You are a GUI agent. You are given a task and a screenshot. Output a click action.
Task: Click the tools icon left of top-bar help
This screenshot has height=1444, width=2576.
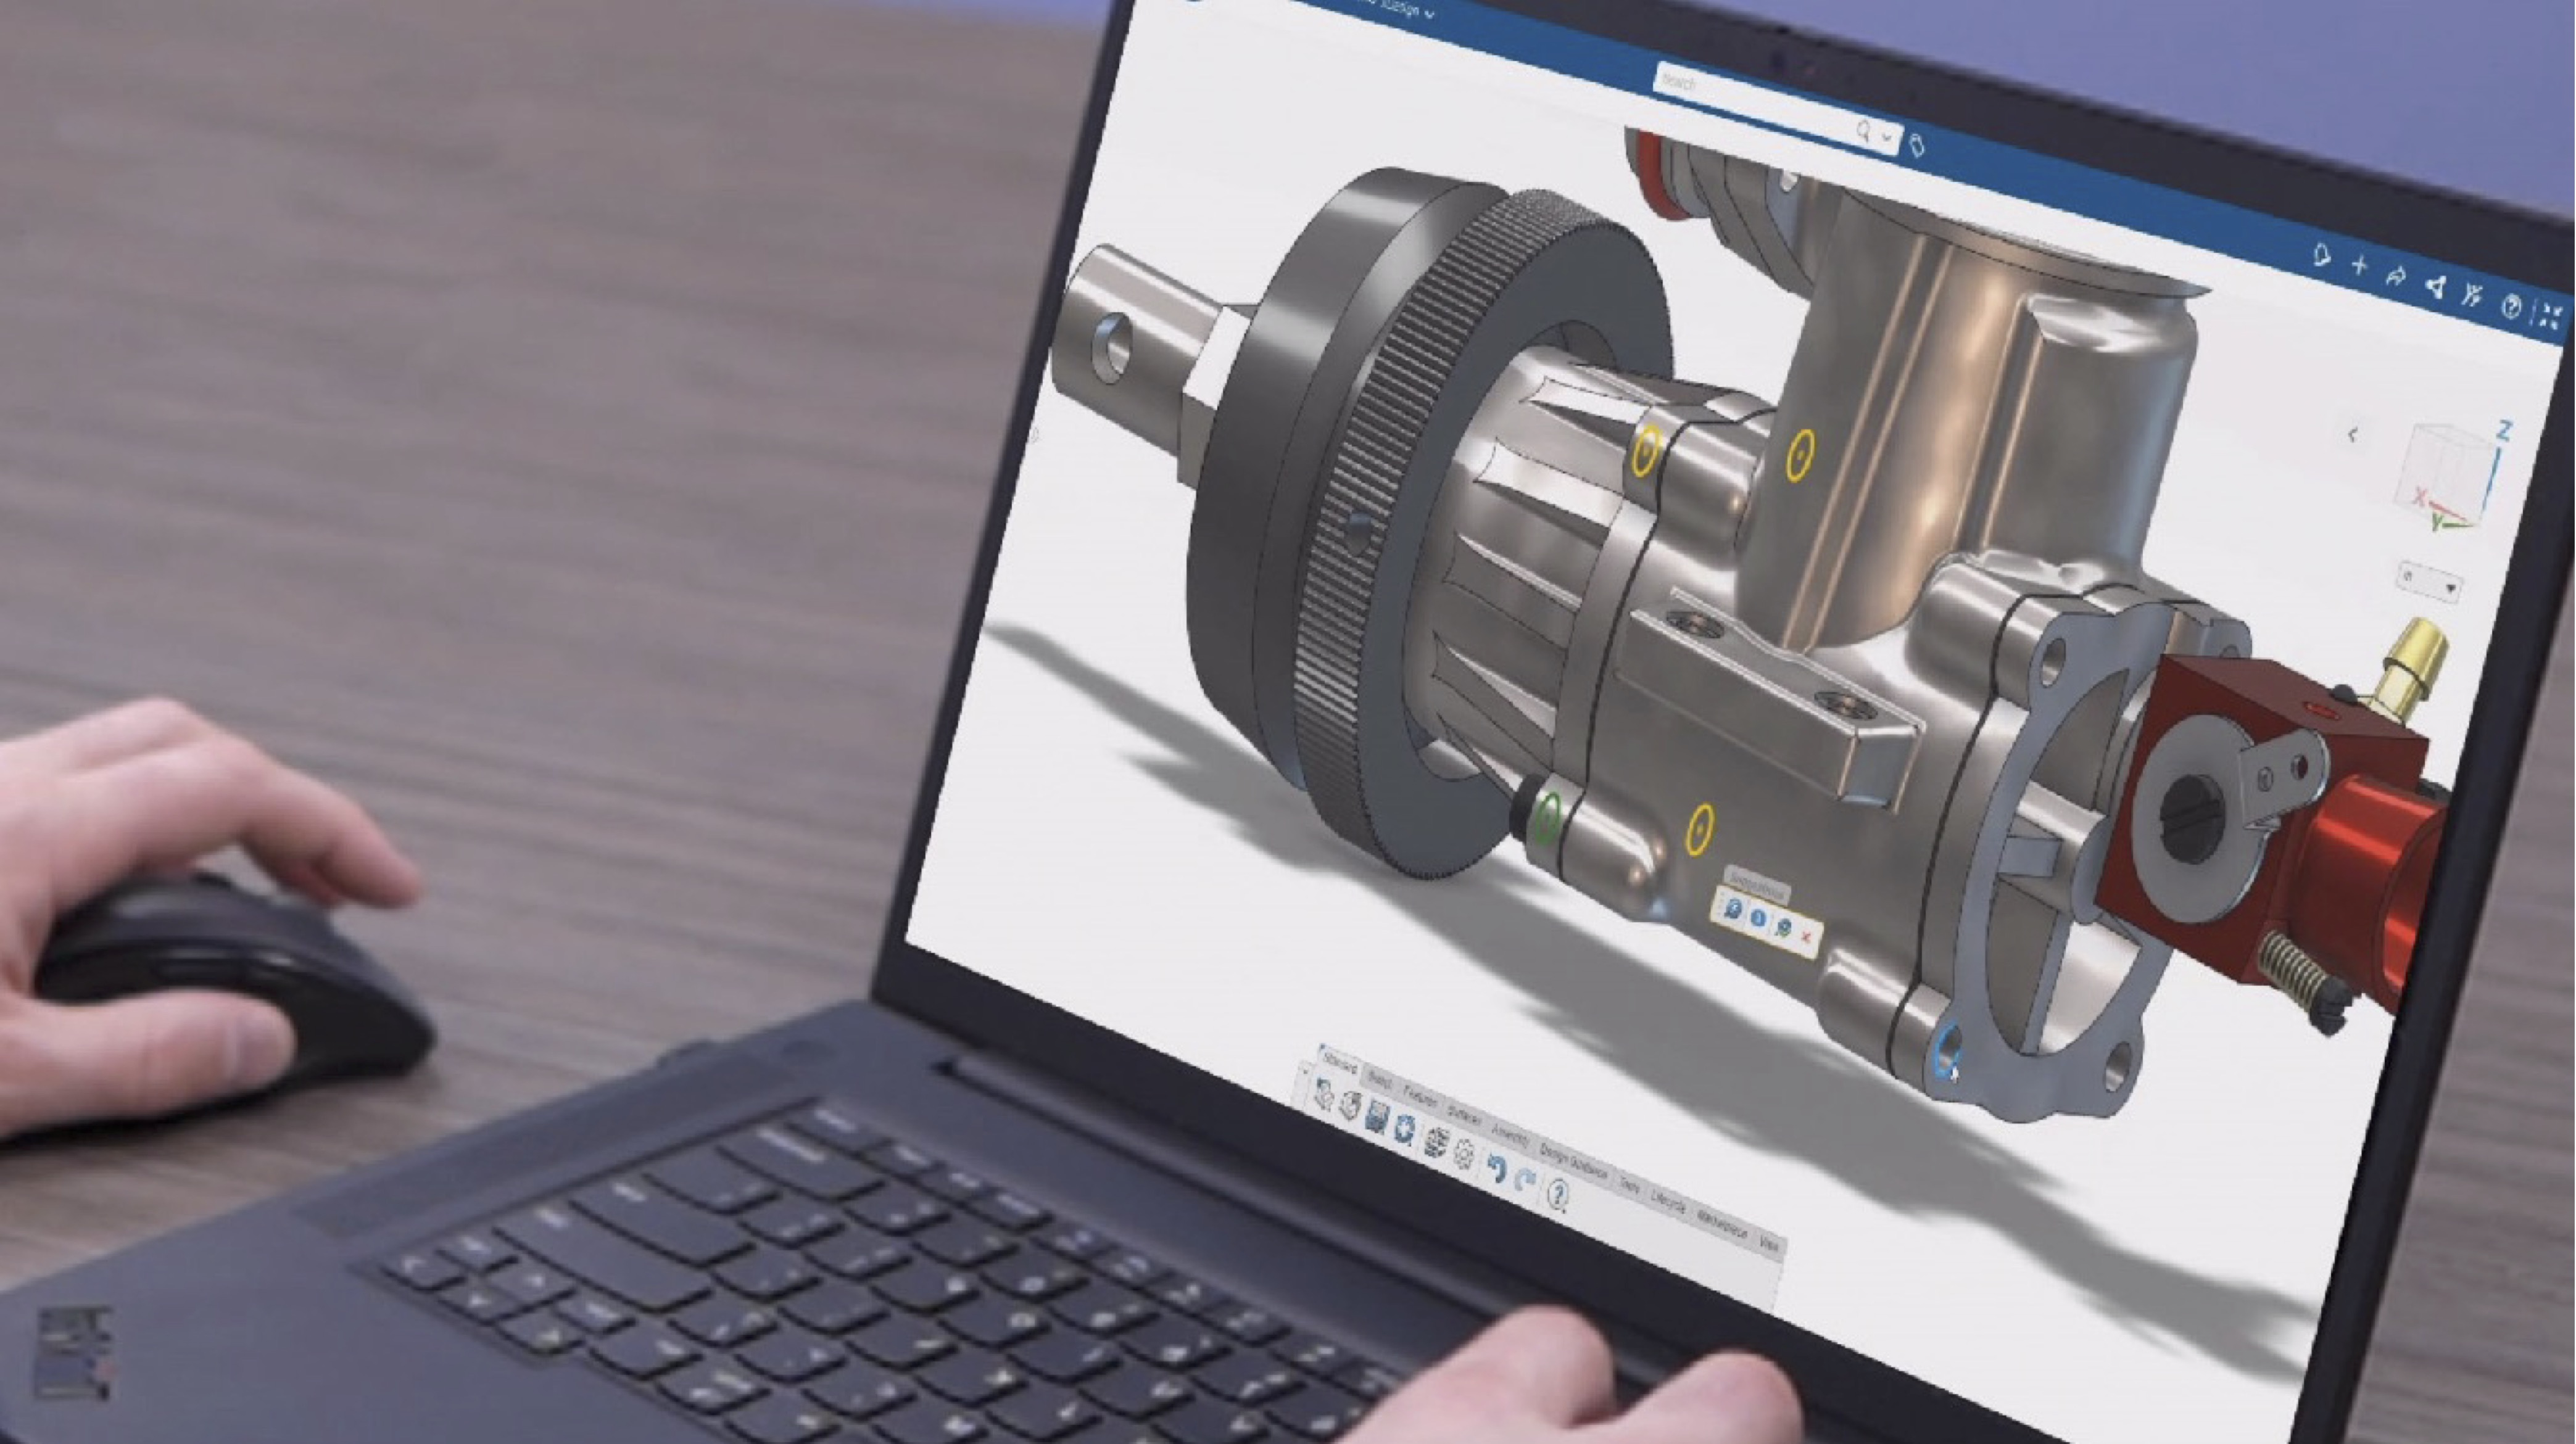2472,296
